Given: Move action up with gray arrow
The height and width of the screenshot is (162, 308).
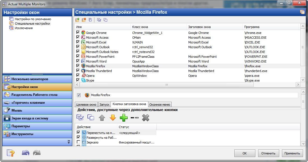Looking at the screenshot, I should pos(102,117).
